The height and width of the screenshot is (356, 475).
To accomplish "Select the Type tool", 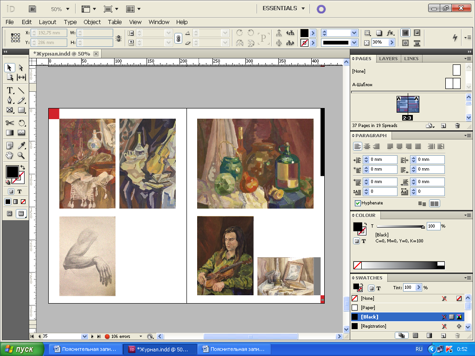I will (10, 90).
